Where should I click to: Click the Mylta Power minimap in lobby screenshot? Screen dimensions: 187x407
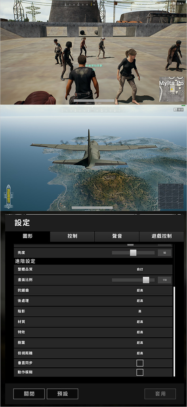coord(172,89)
